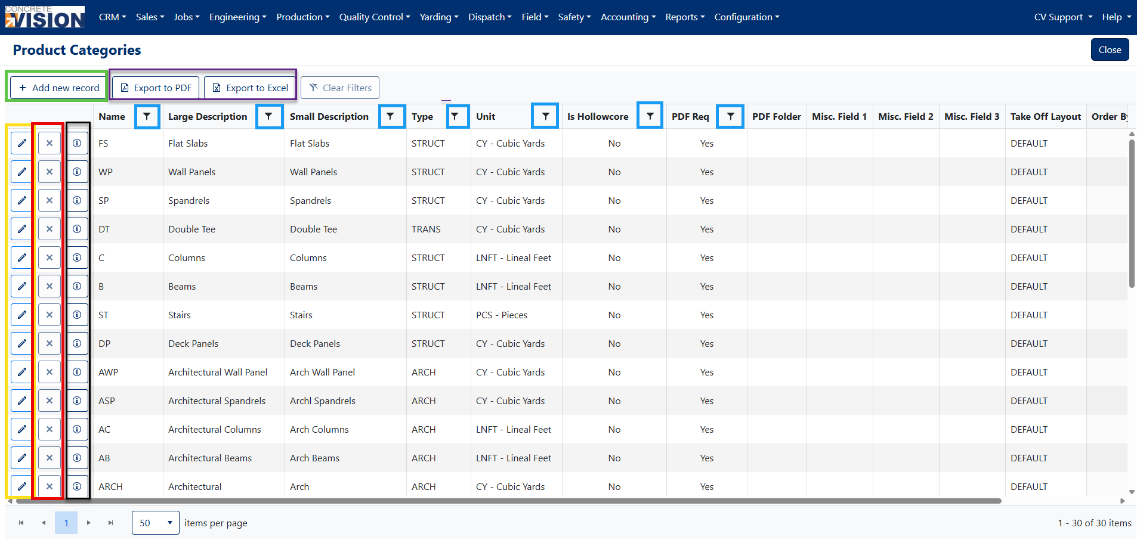This screenshot has height=540, width=1137.
Task: Filter the Name column
Action: 147,116
